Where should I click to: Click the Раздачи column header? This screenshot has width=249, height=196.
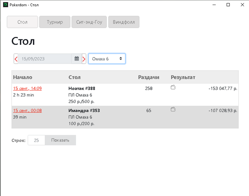149,77
